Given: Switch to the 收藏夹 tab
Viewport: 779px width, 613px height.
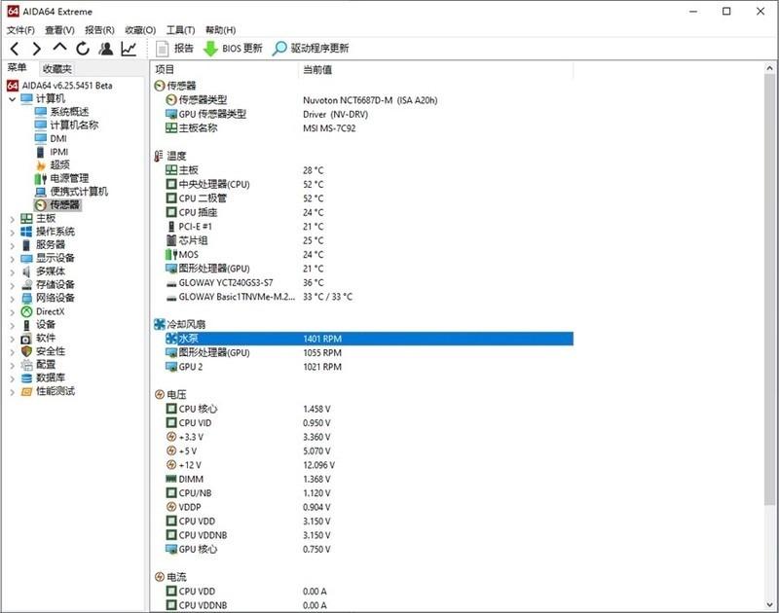Looking at the screenshot, I should tap(56, 69).
